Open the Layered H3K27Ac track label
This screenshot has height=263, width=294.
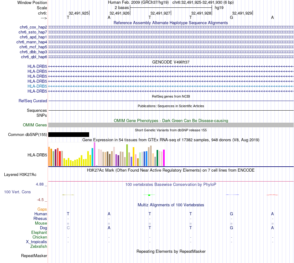20,175
